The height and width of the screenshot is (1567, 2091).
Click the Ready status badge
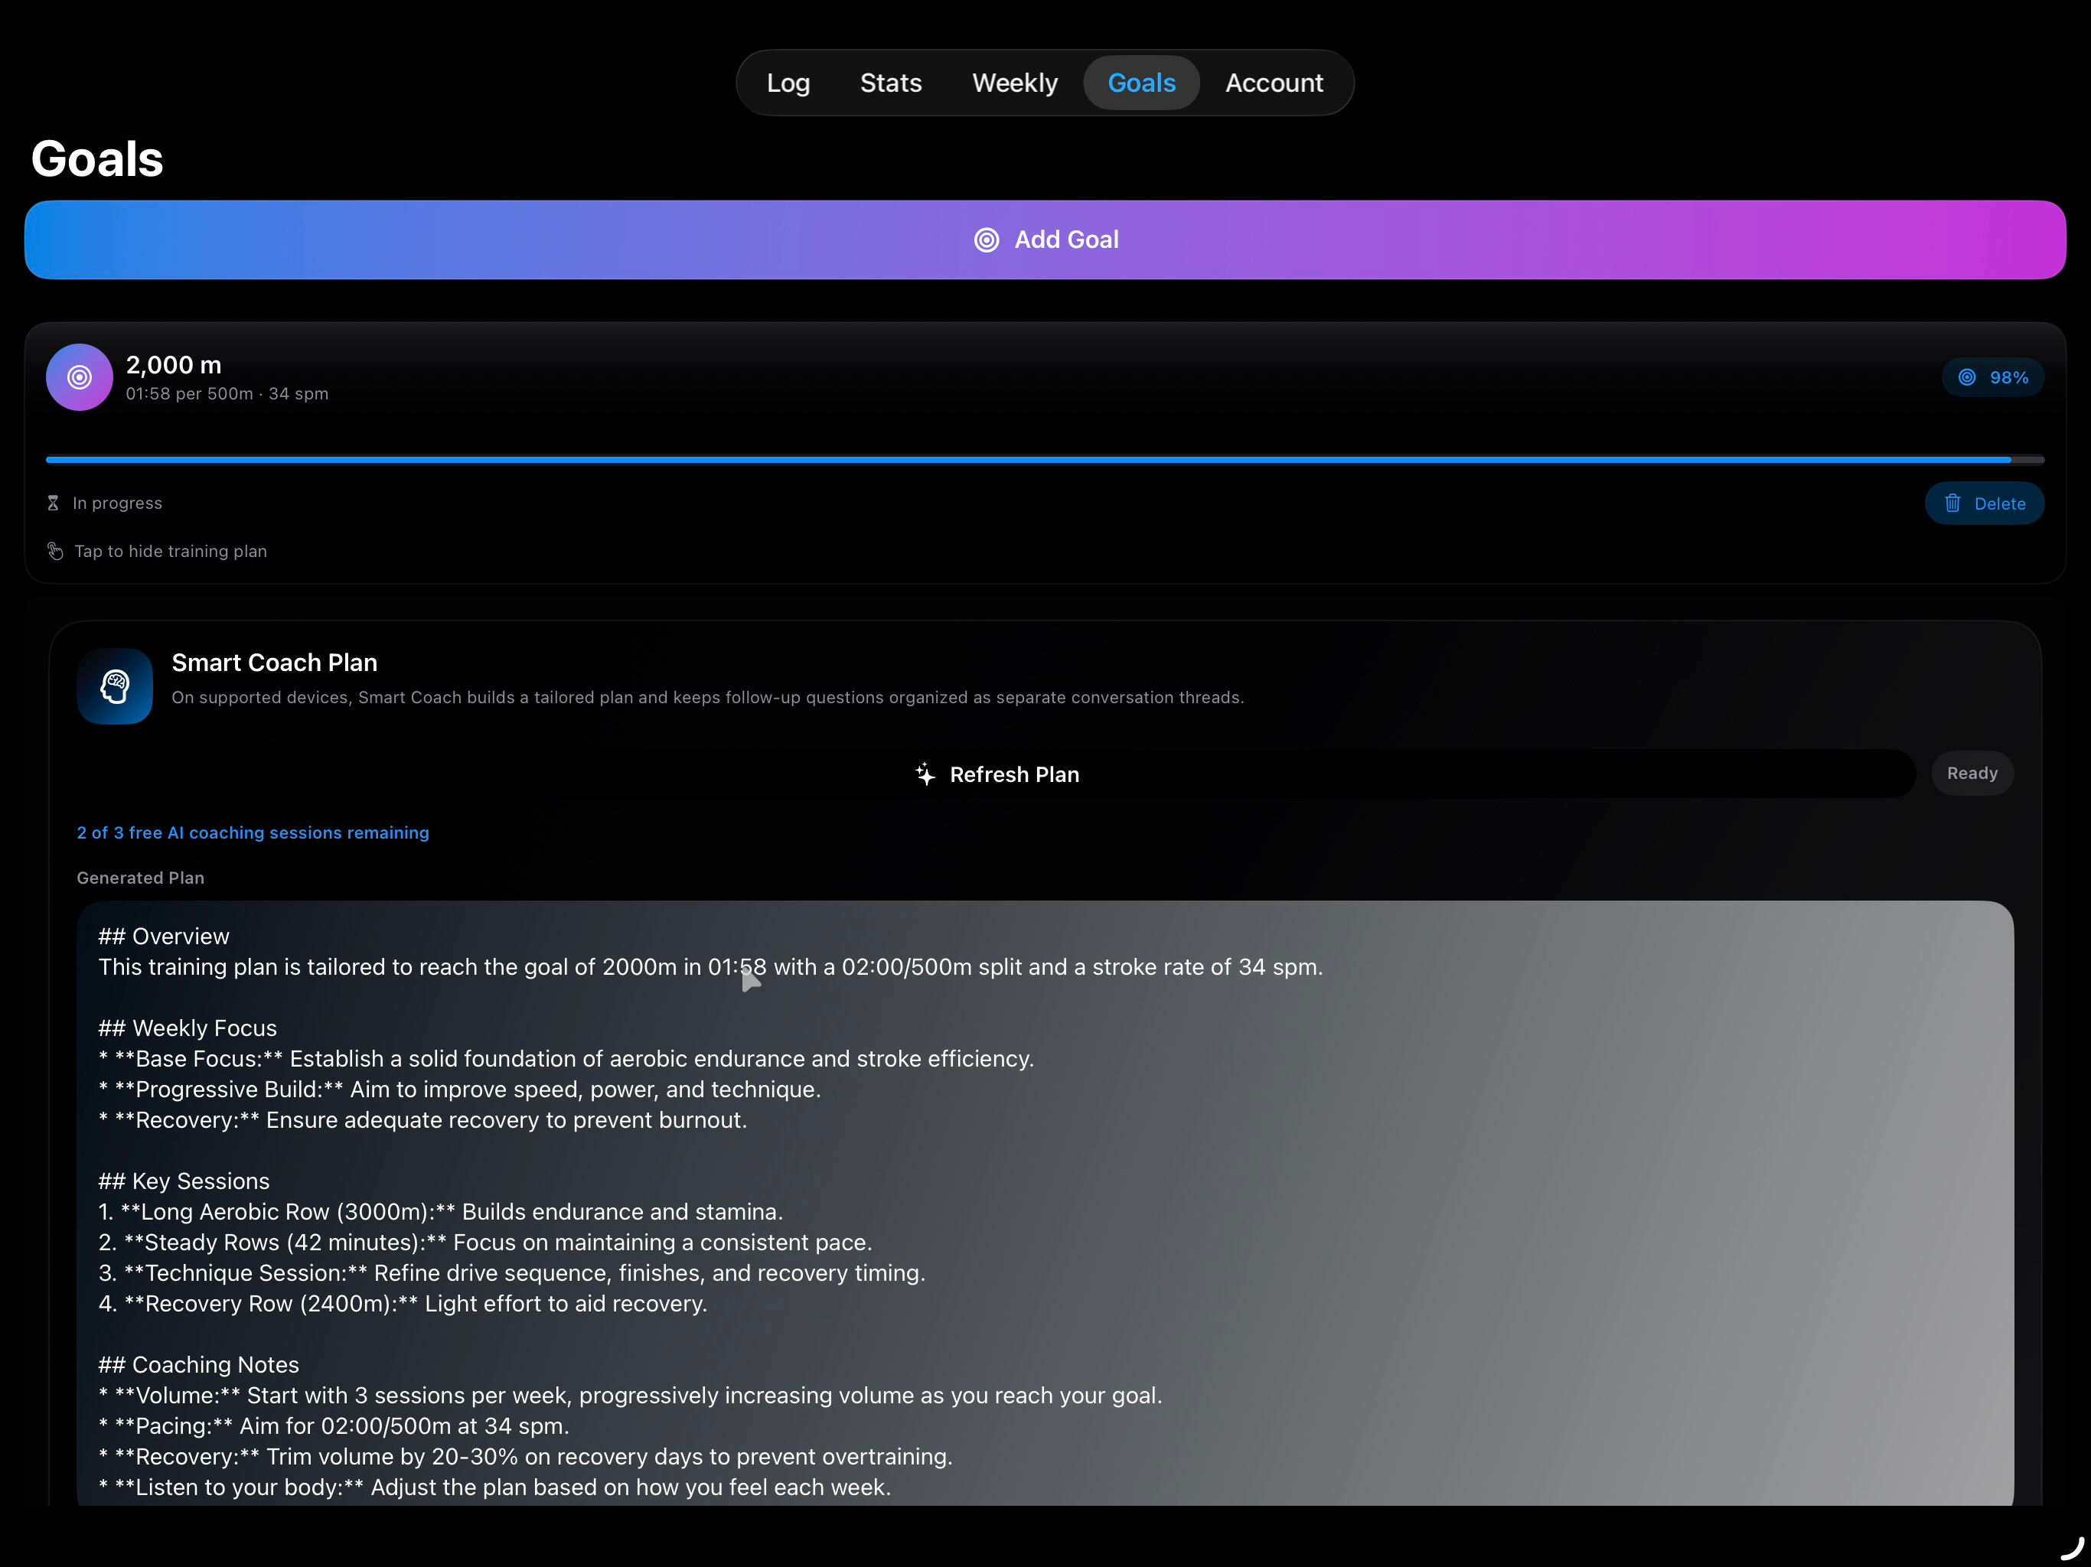tap(1972, 773)
